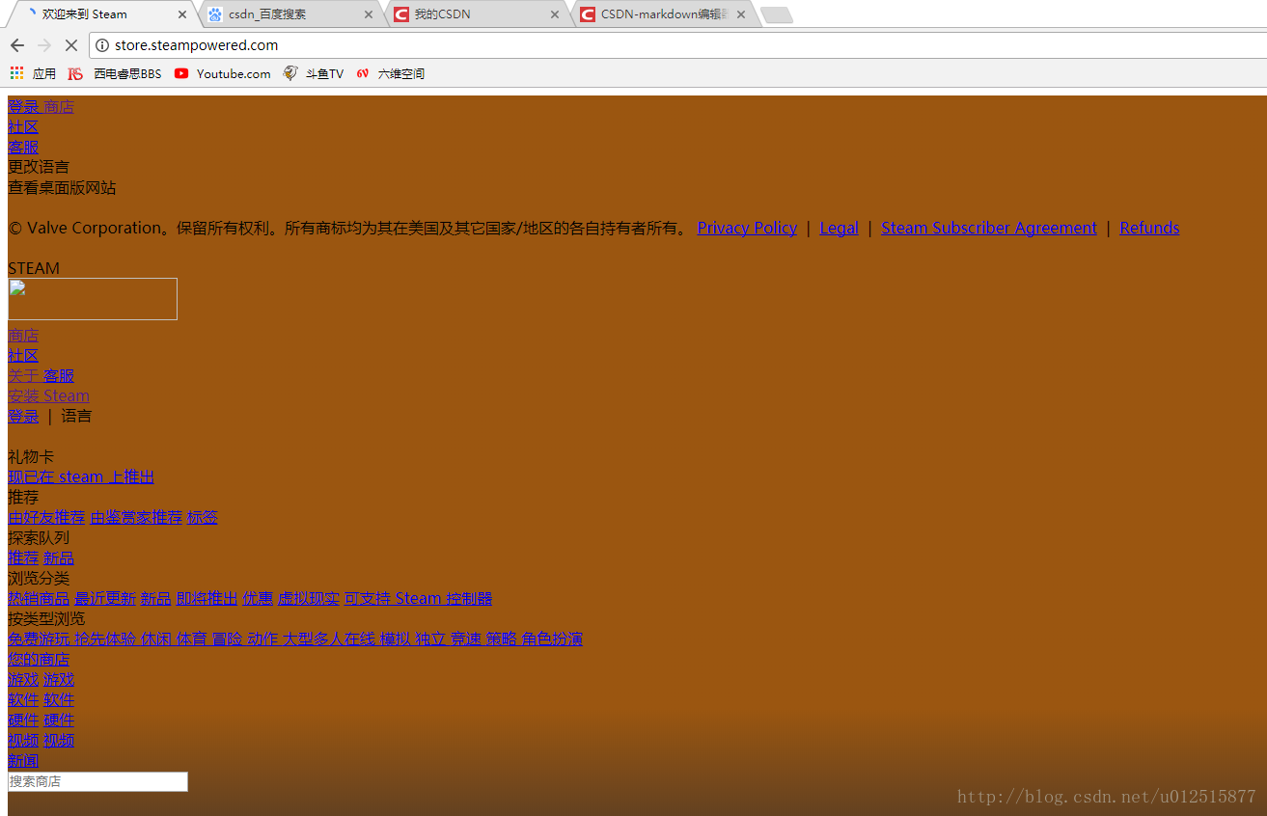
Task: Click 推荐 link under 探索队列
Action: [x=23, y=558]
